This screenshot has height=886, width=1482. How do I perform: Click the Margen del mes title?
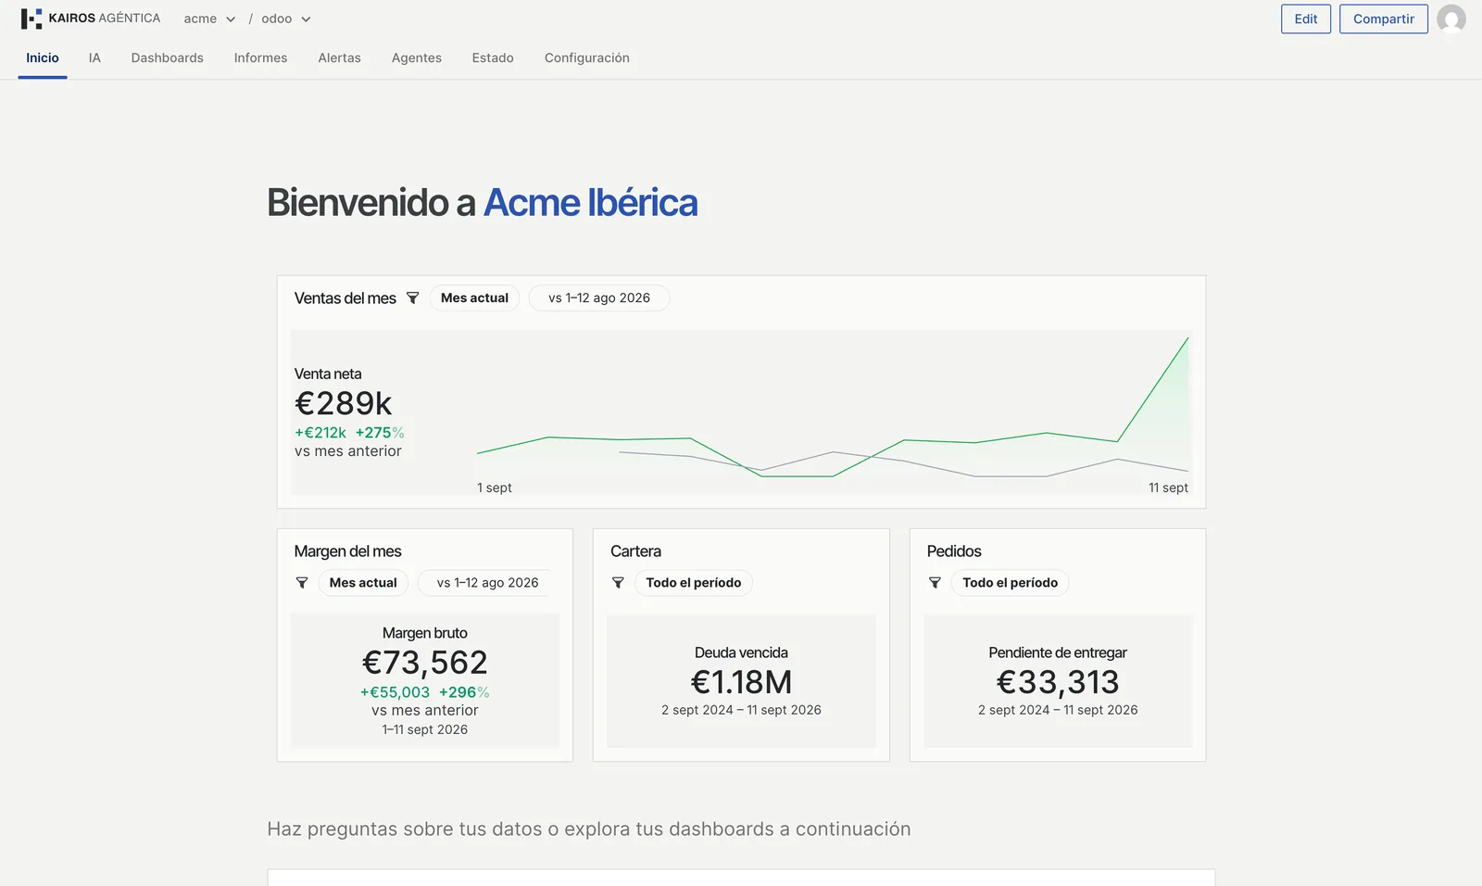[x=348, y=551]
